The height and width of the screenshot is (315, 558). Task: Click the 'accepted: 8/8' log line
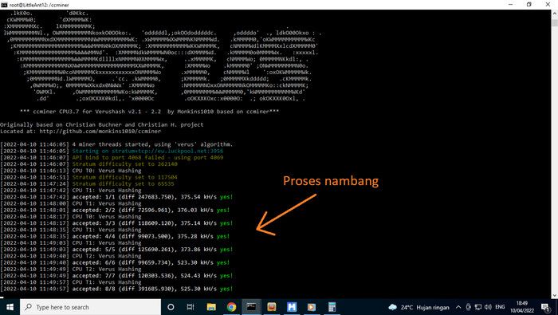click(x=116, y=289)
